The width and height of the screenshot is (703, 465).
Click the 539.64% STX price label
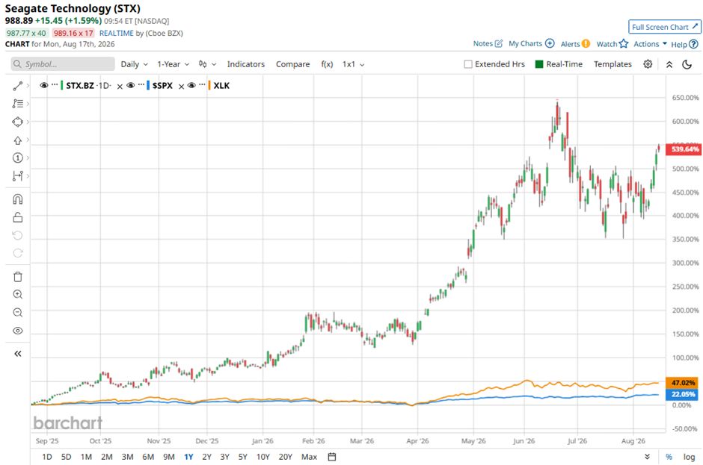tap(684, 149)
